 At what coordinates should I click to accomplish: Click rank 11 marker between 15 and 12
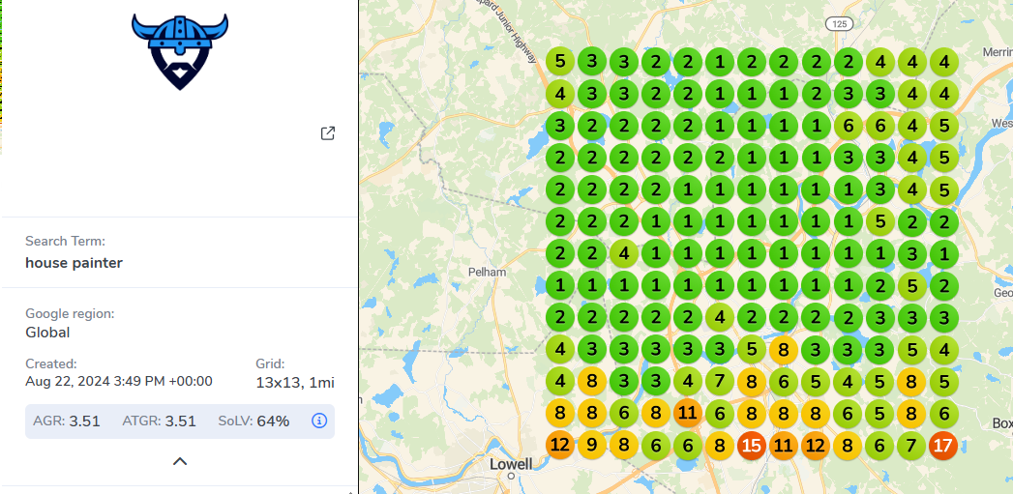[783, 446]
